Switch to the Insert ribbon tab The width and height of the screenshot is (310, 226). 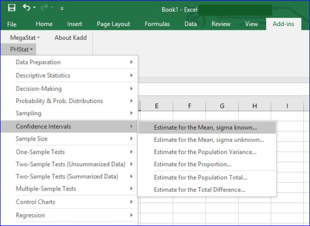75,24
